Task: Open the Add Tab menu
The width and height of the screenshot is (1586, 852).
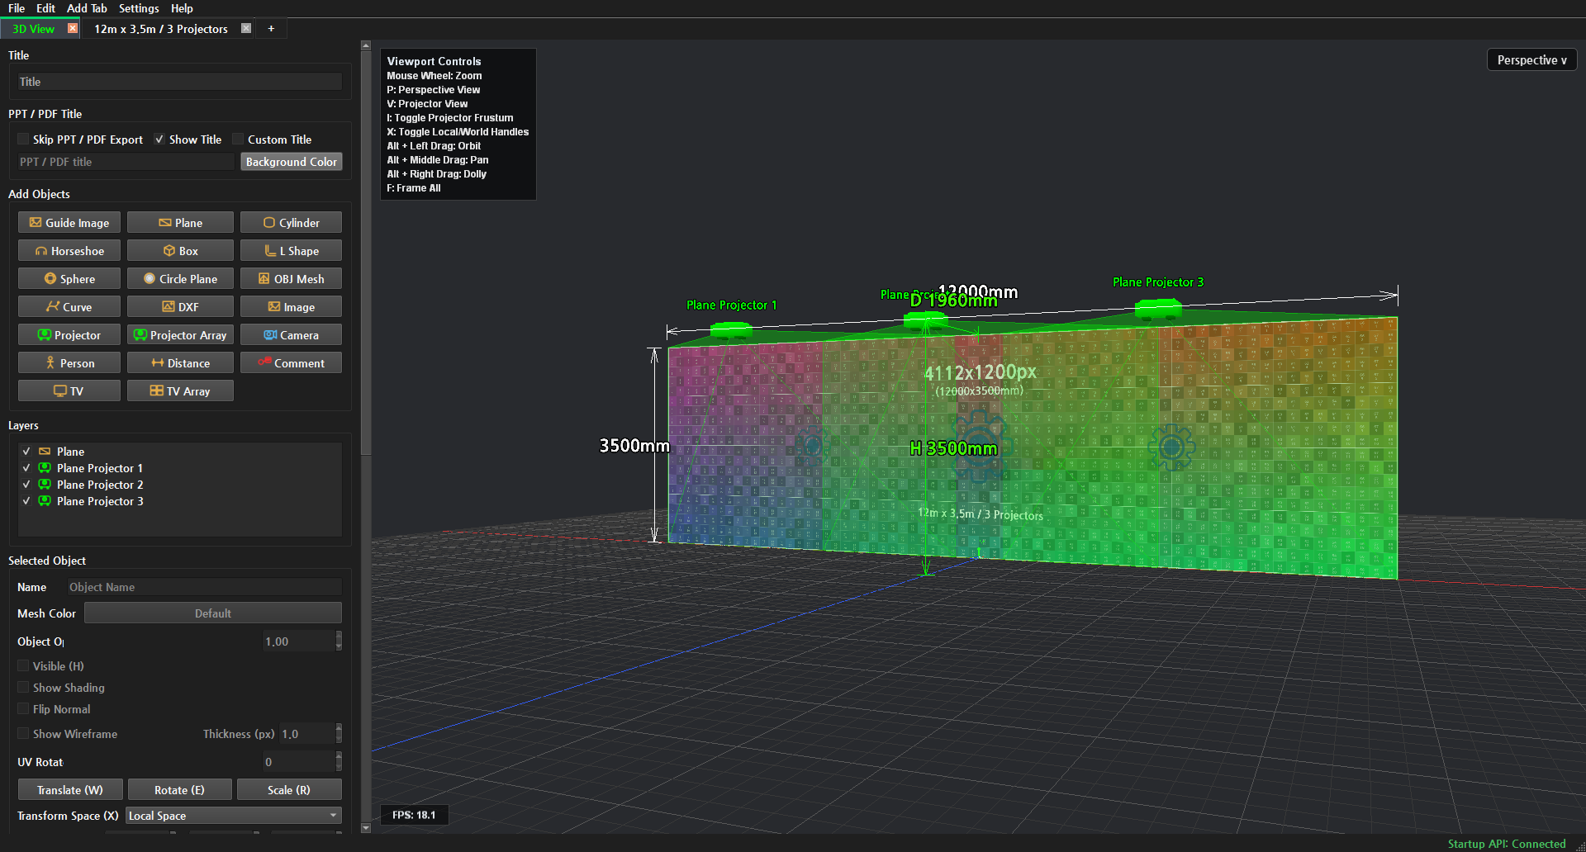Action: 87,8
